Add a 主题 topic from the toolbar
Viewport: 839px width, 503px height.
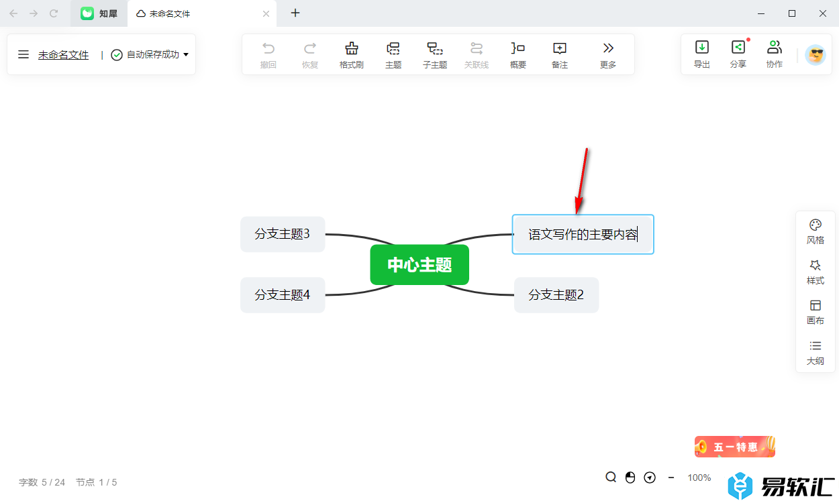click(393, 55)
